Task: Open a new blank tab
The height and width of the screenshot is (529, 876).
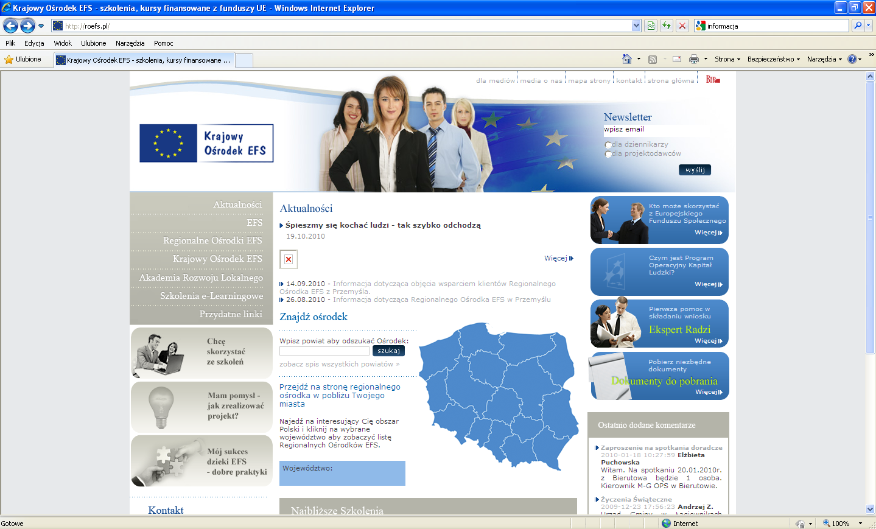Action: pyautogui.click(x=244, y=60)
